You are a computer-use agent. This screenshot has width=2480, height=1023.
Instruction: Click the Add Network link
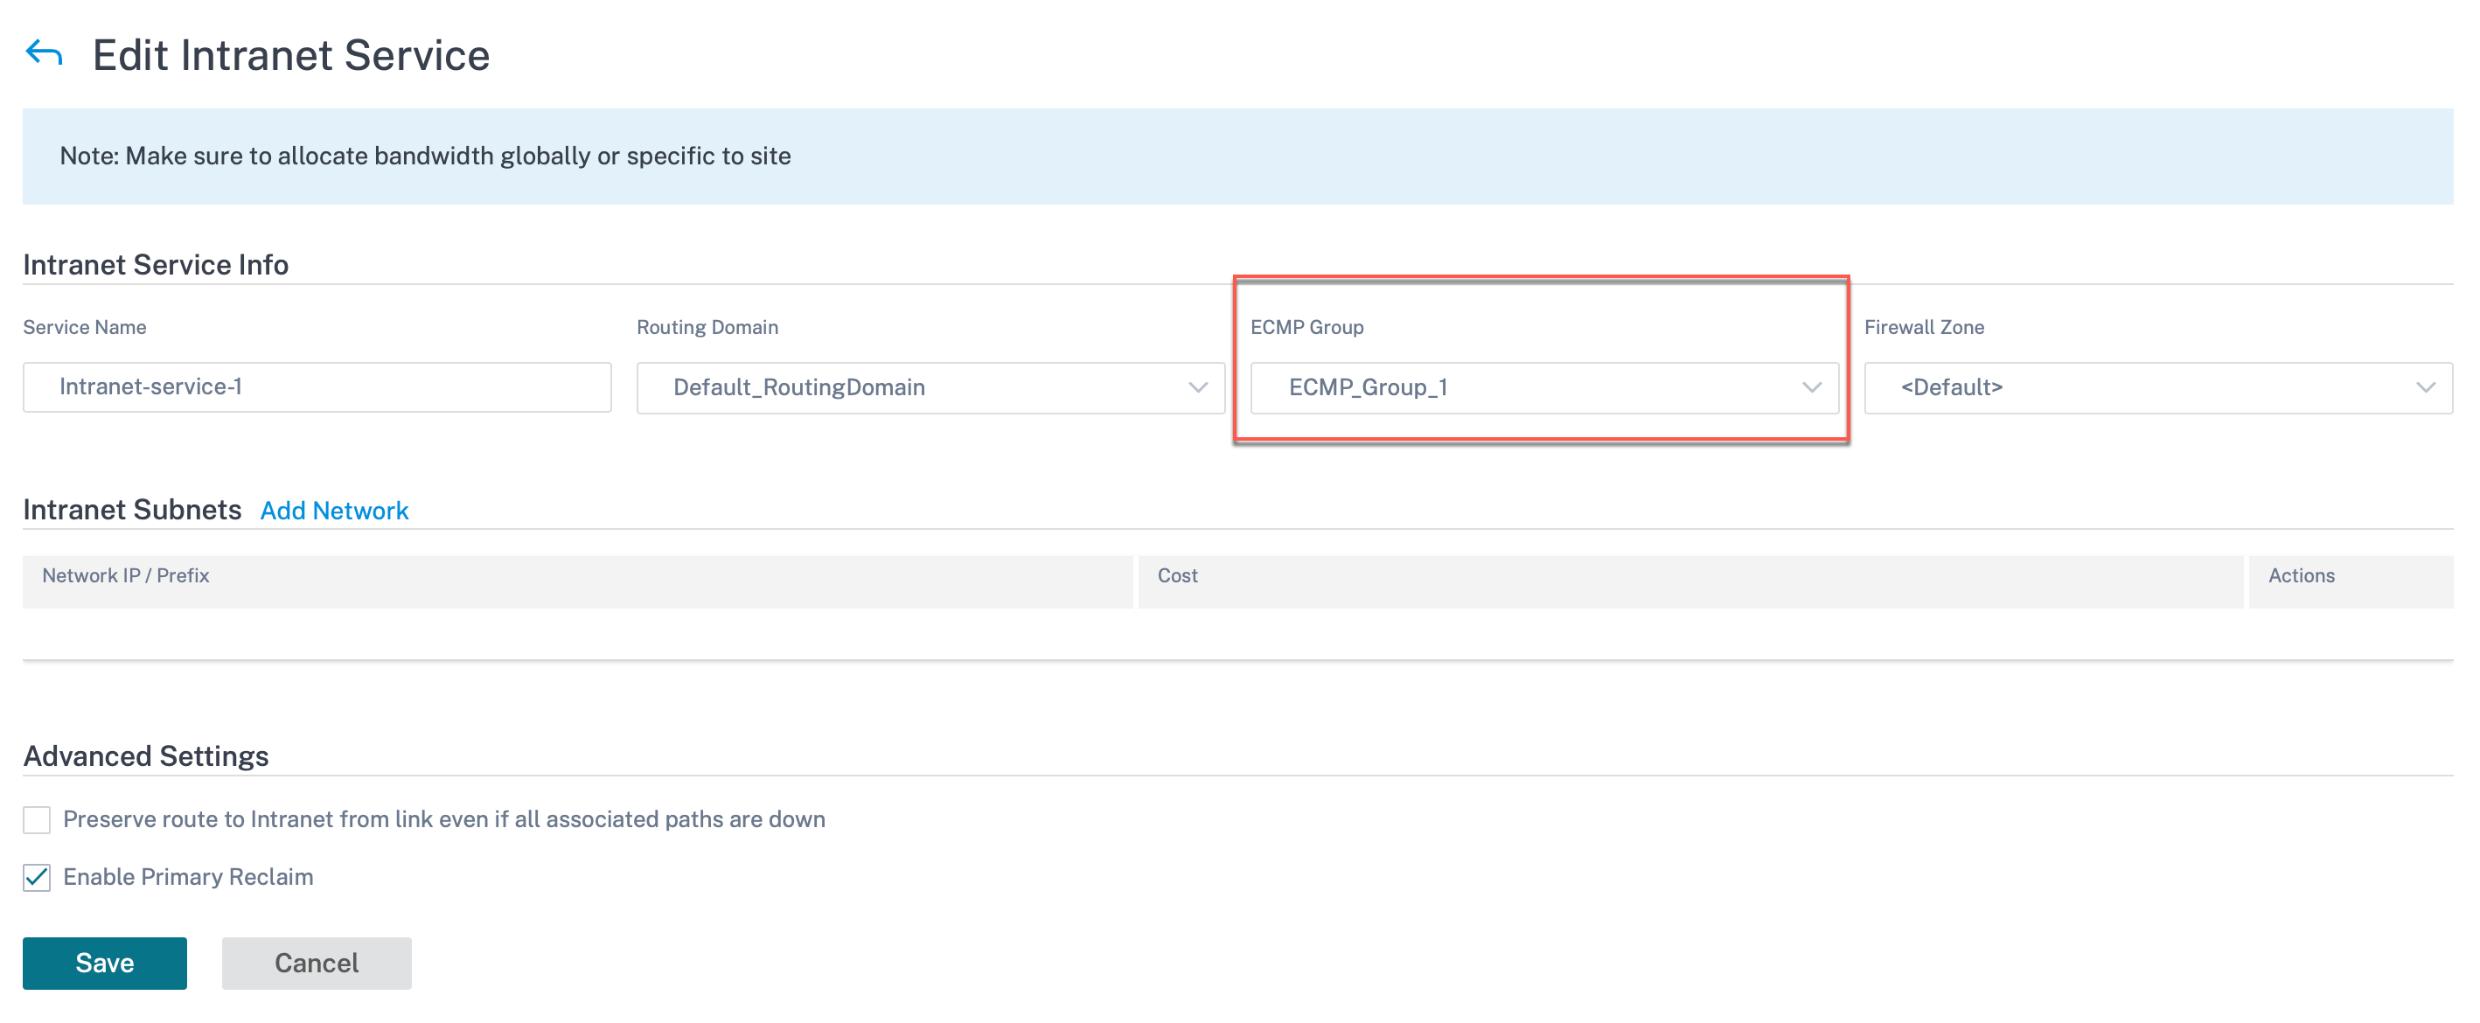pyautogui.click(x=334, y=510)
